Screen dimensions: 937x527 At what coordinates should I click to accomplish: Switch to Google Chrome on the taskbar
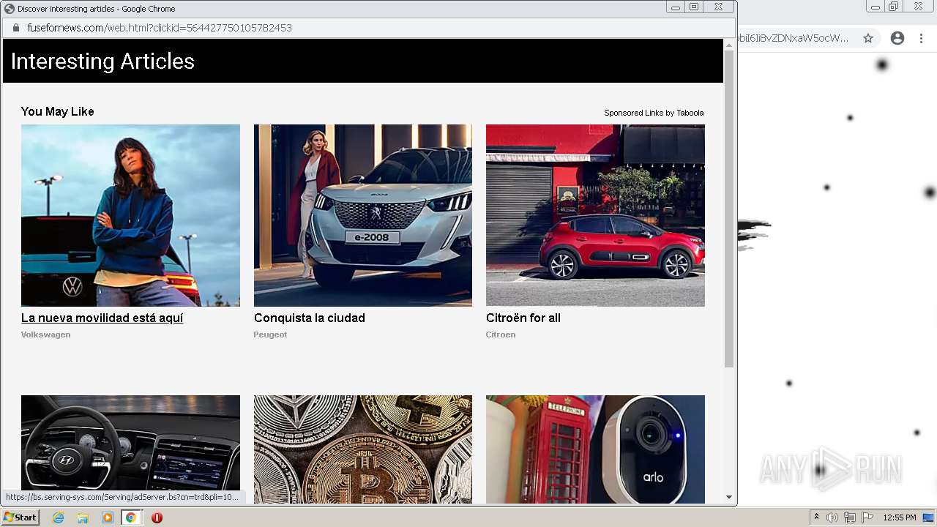pos(131,517)
